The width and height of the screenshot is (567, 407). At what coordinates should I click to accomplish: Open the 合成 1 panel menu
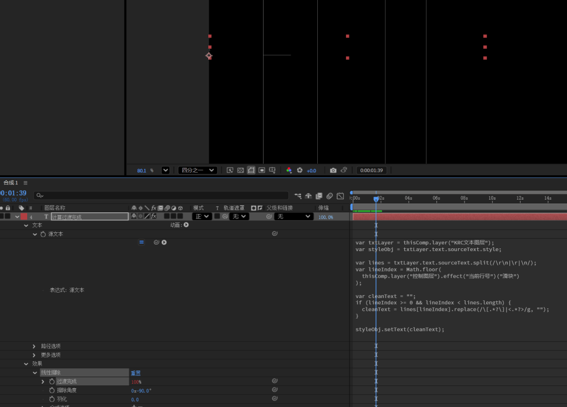pyautogui.click(x=25, y=183)
